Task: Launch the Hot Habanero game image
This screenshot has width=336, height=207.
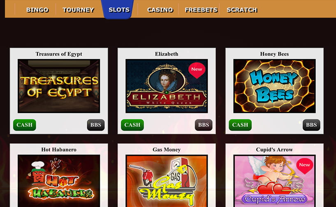Action: click(59, 181)
